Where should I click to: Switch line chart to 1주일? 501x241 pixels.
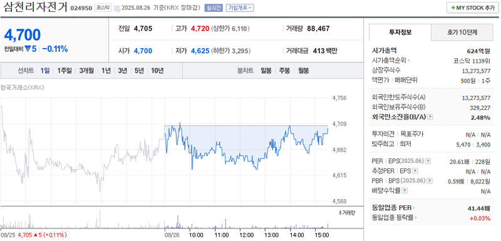[65, 71]
